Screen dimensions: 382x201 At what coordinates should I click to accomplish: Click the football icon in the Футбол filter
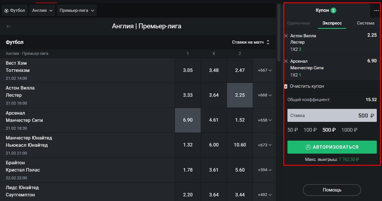[7, 10]
